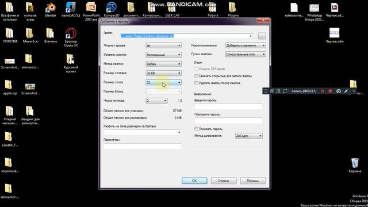Image resolution: width=368 pixels, height=207 pixels.
Task: Select the Всячина folder
Action: point(51,35)
